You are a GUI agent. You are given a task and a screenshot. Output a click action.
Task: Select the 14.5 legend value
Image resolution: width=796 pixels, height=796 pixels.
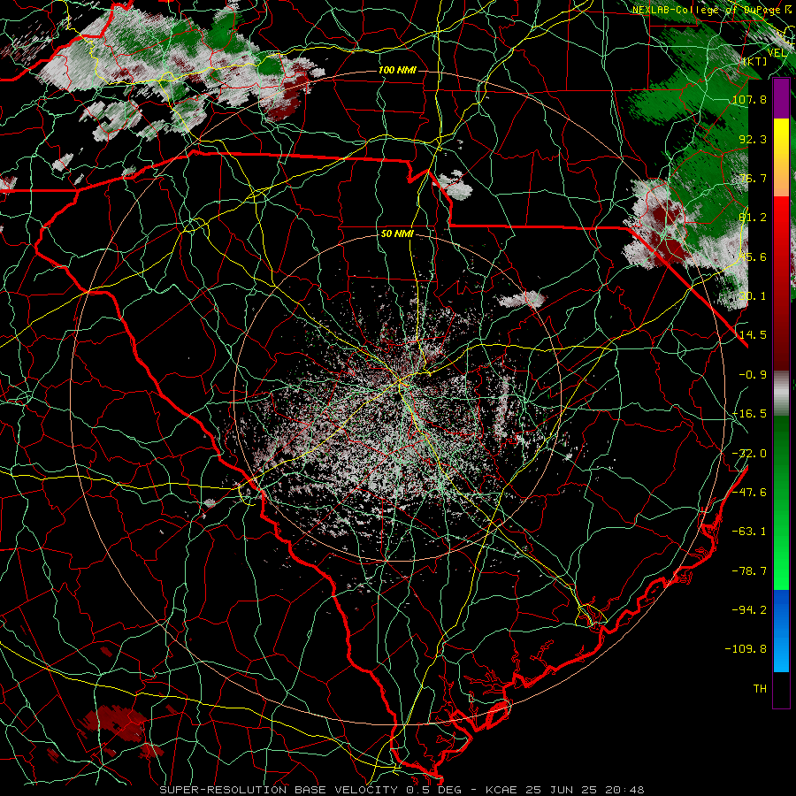[753, 335]
